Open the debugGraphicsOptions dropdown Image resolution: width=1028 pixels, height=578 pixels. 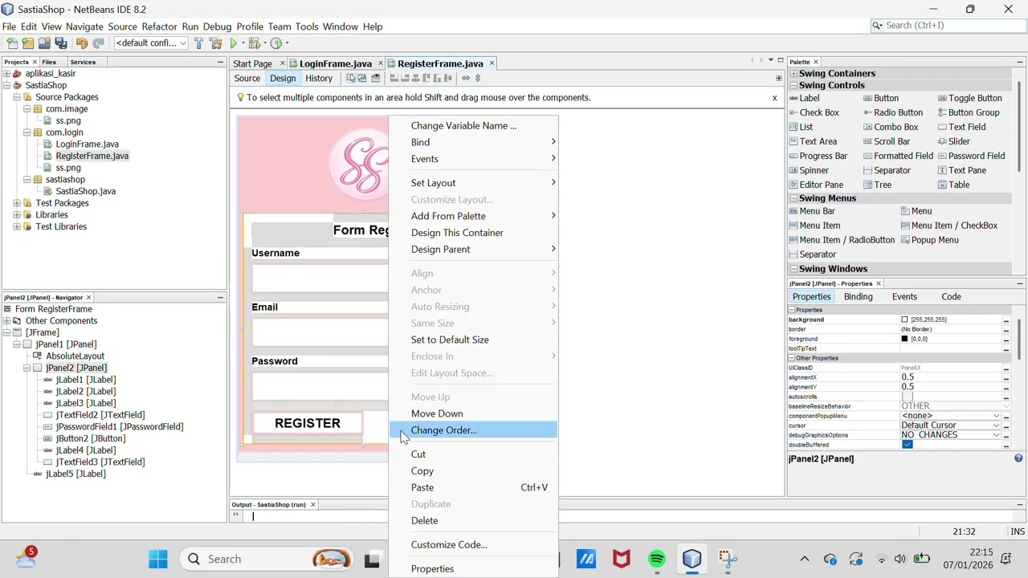[997, 435]
